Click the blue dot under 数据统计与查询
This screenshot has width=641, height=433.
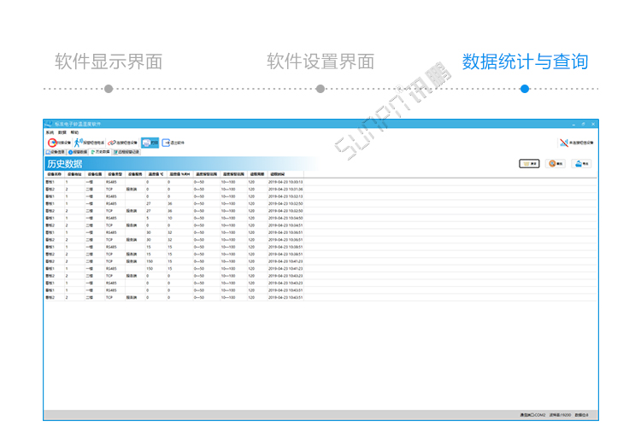[525, 89]
